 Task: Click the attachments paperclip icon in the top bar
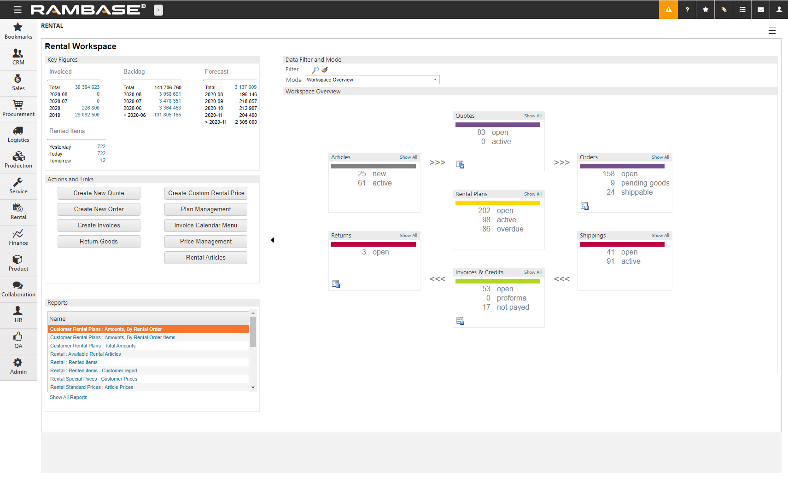pos(724,10)
